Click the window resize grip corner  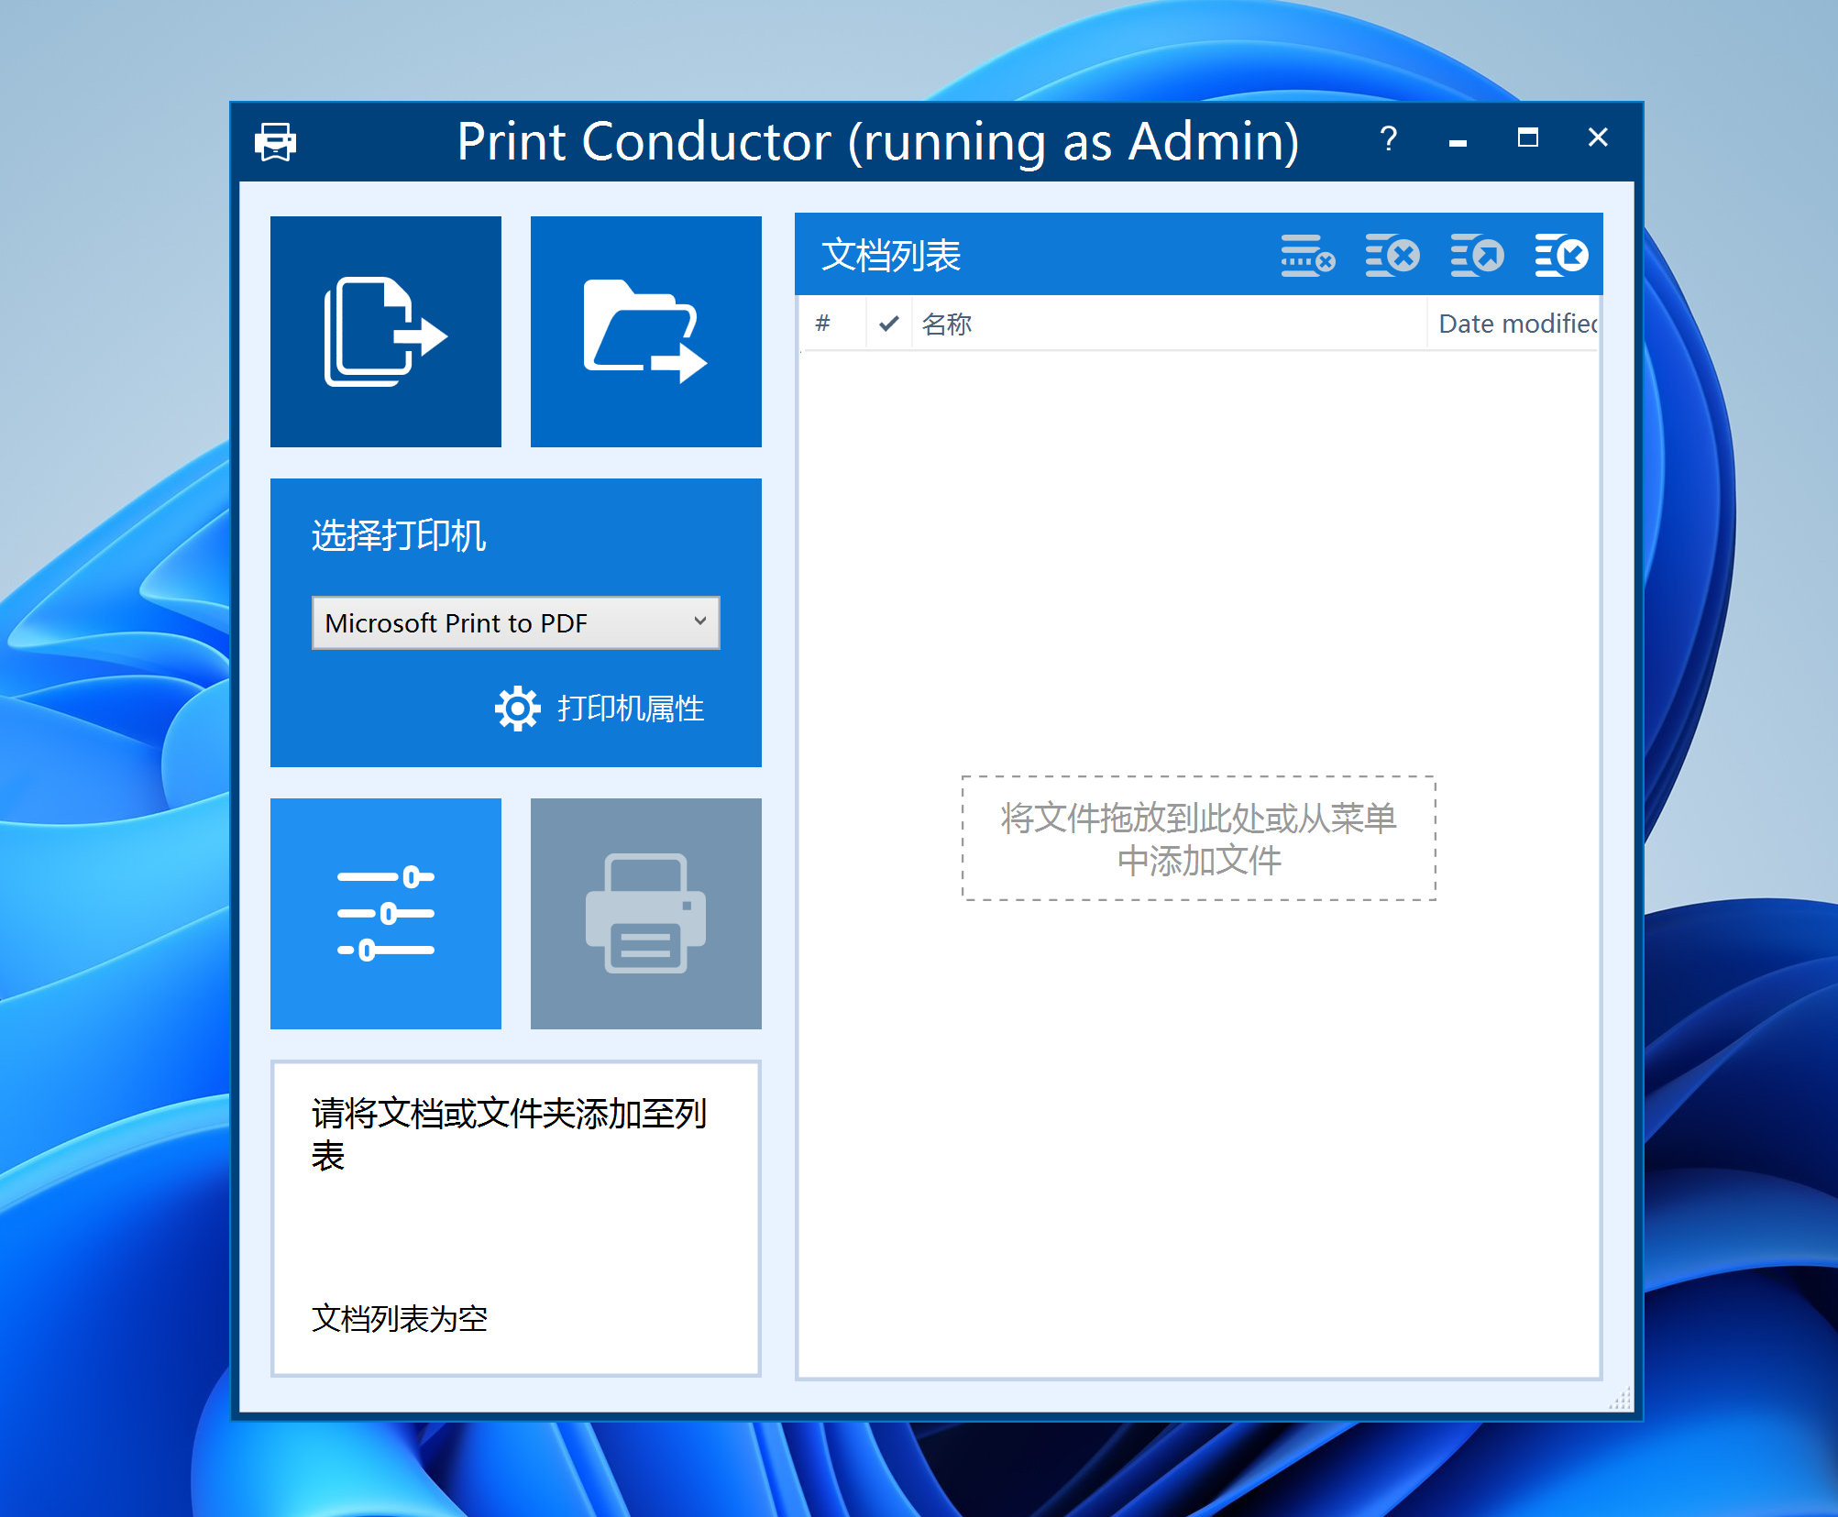[x=1621, y=1400]
